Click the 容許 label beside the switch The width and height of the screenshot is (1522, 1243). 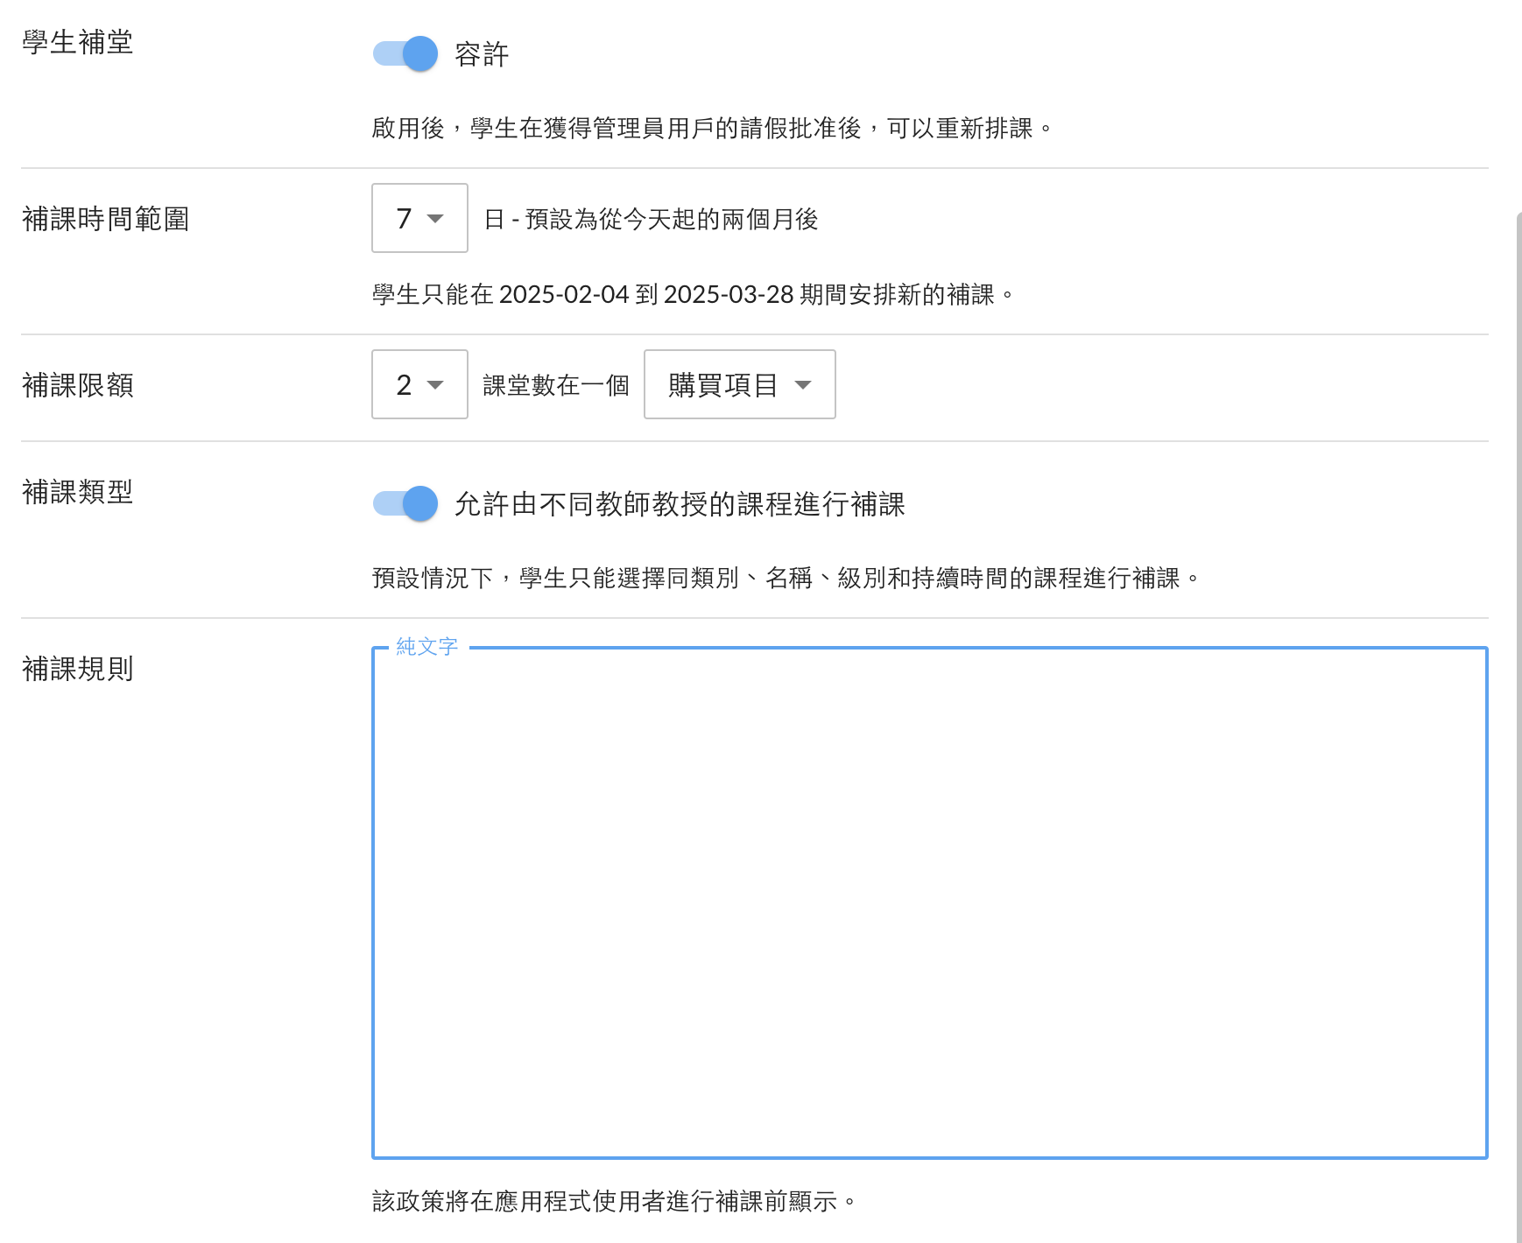pos(482,54)
